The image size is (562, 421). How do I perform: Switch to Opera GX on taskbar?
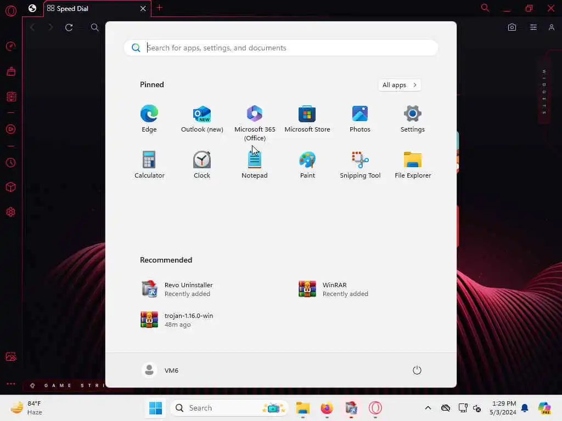click(375, 408)
